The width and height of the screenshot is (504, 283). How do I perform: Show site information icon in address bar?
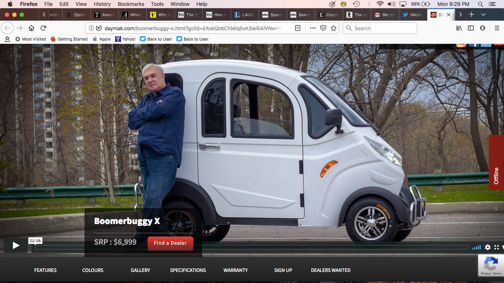coord(92,28)
